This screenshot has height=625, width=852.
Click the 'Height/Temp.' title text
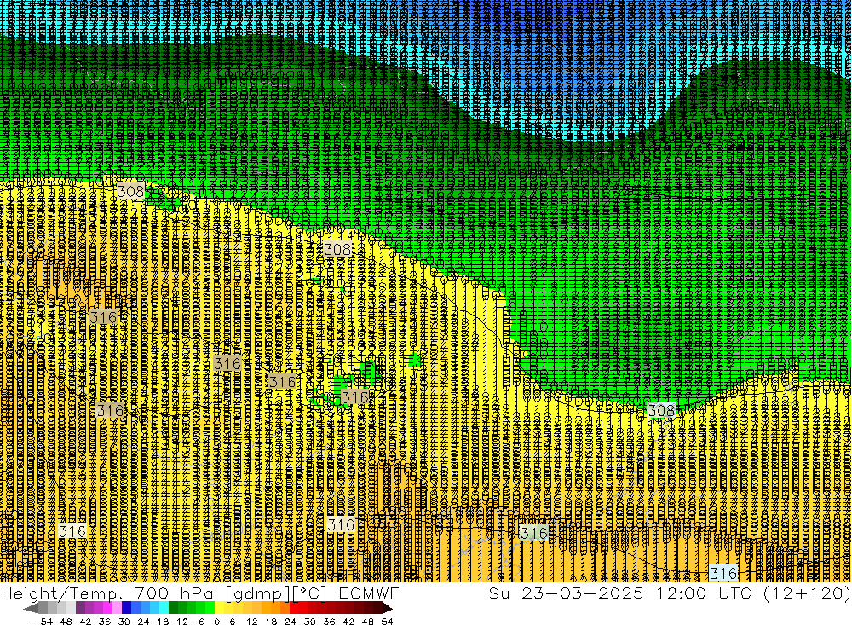click(61, 593)
